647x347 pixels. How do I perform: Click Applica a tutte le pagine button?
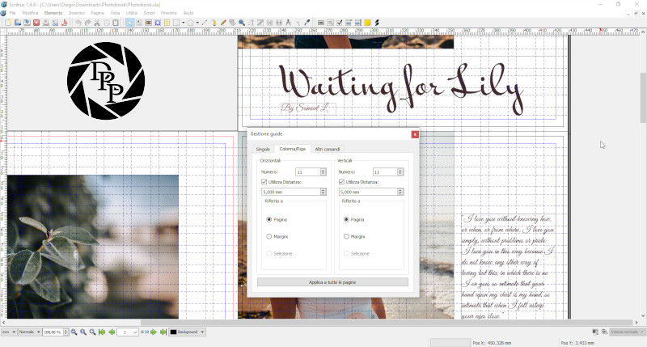[332, 281]
